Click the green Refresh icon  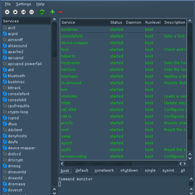pyautogui.click(x=42, y=12)
